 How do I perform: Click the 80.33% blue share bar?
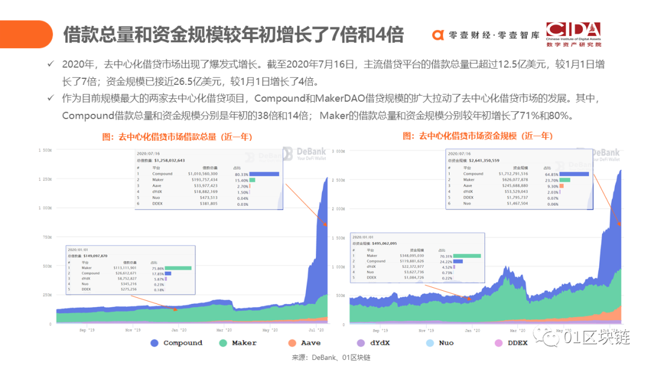point(264,174)
